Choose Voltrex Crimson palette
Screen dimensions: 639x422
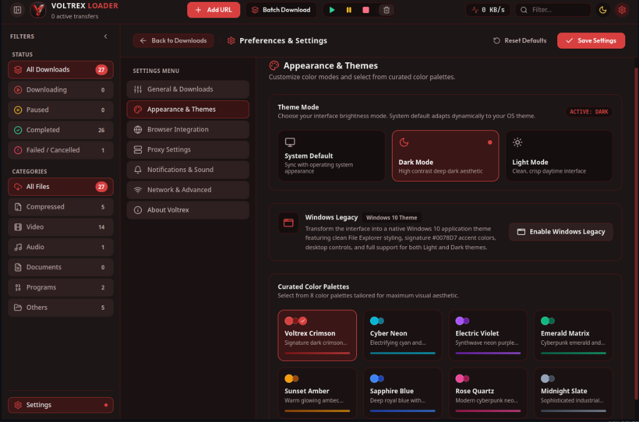pos(317,335)
